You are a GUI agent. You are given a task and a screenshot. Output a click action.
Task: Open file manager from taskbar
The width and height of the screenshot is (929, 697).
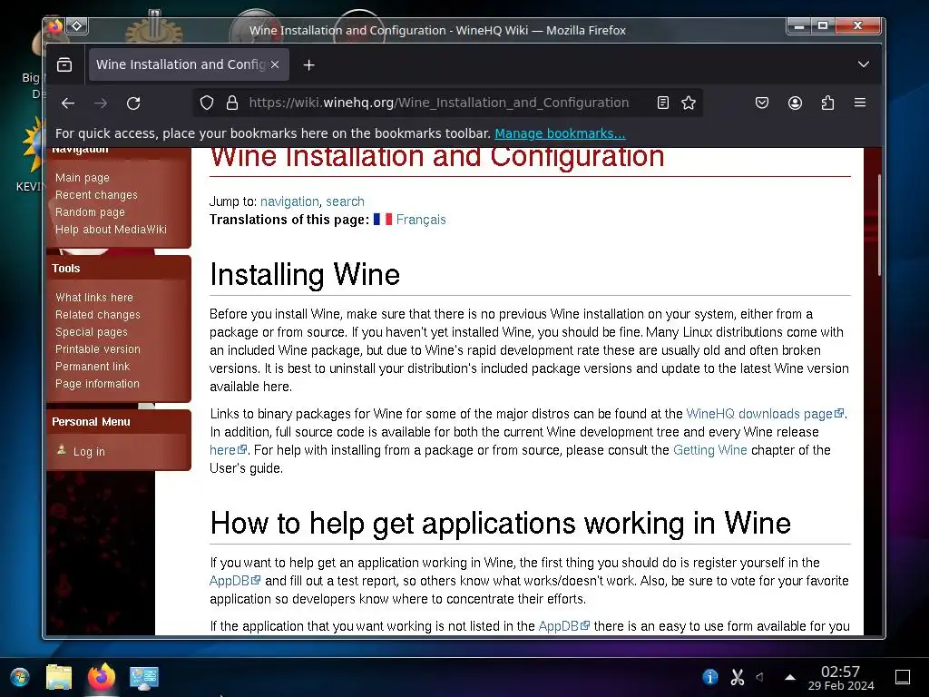(59, 677)
